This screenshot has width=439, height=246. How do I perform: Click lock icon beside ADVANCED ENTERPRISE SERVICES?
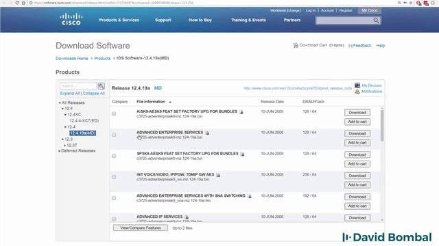207,133
